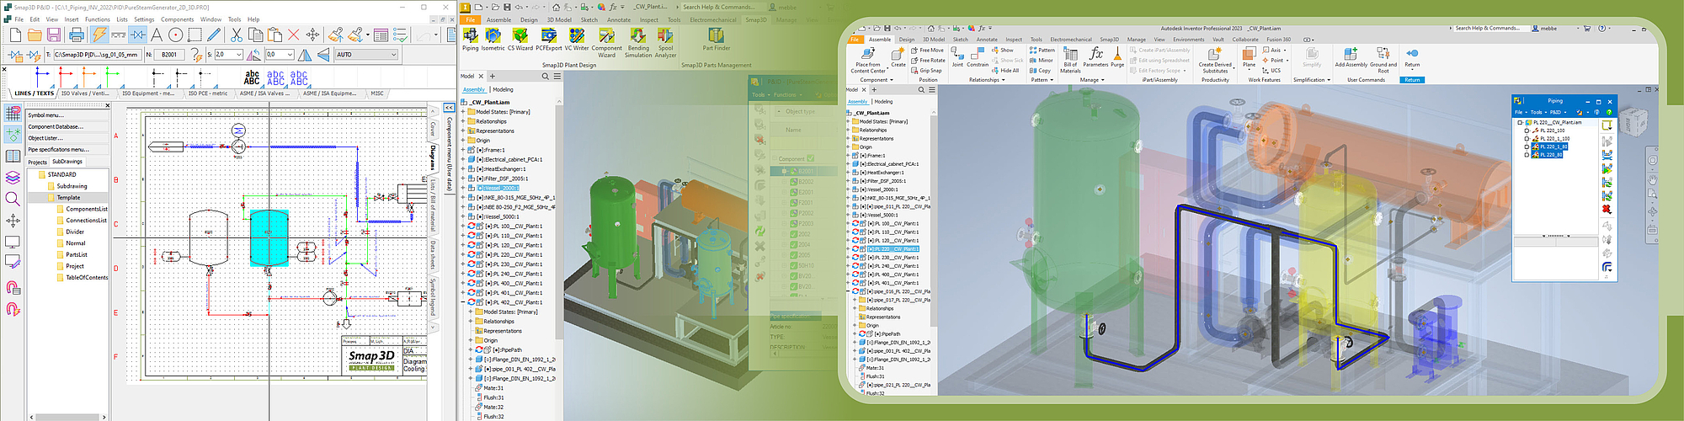This screenshot has height=421, width=1684.
Task: Click Save floppy icon in P&ID toolbar
Action: pyautogui.click(x=53, y=35)
